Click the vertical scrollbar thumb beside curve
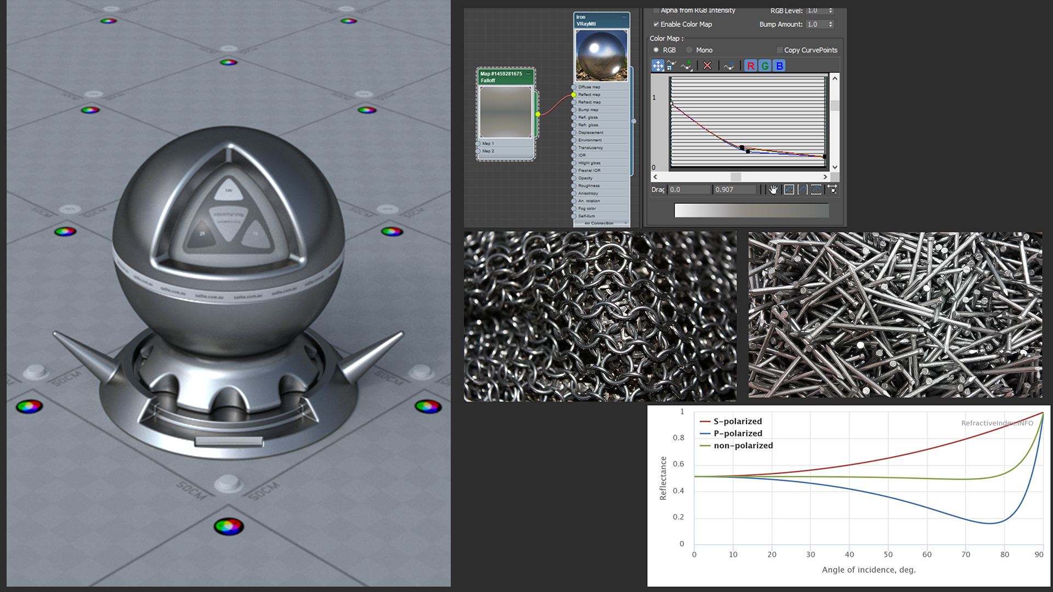Viewport: 1053px width, 592px height. tap(835, 105)
